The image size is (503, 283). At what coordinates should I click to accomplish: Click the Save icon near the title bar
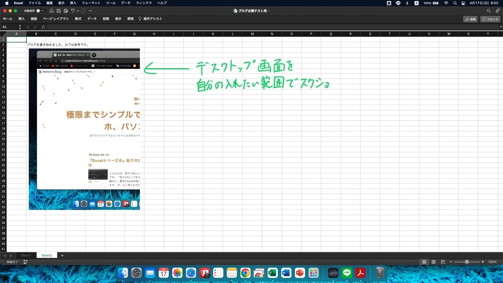tap(59, 11)
